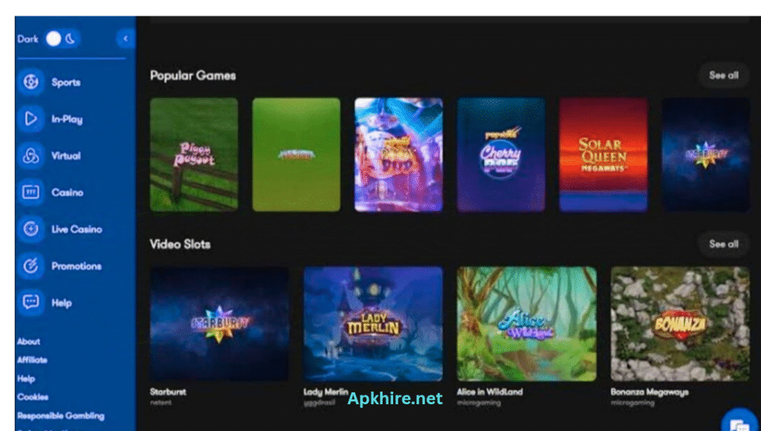Open the Responsible Gambling link
Viewport: 761px width, 431px height.
coord(61,416)
